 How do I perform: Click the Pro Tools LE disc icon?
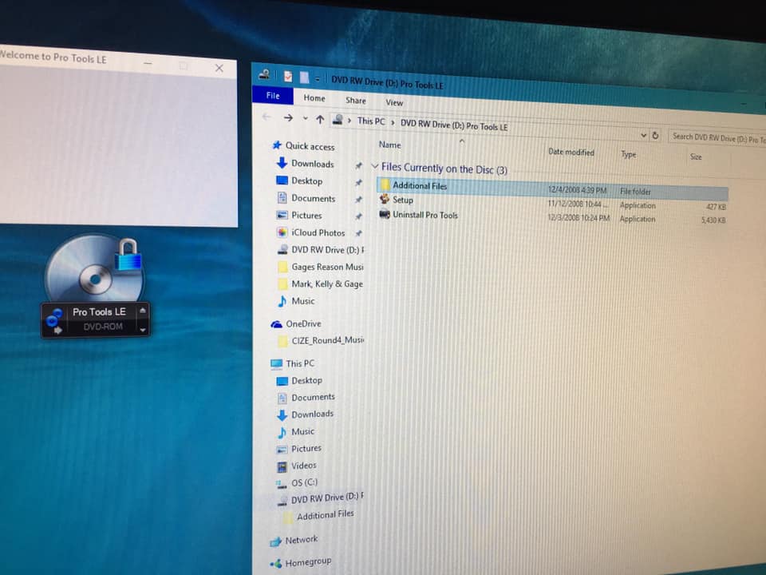[95, 268]
